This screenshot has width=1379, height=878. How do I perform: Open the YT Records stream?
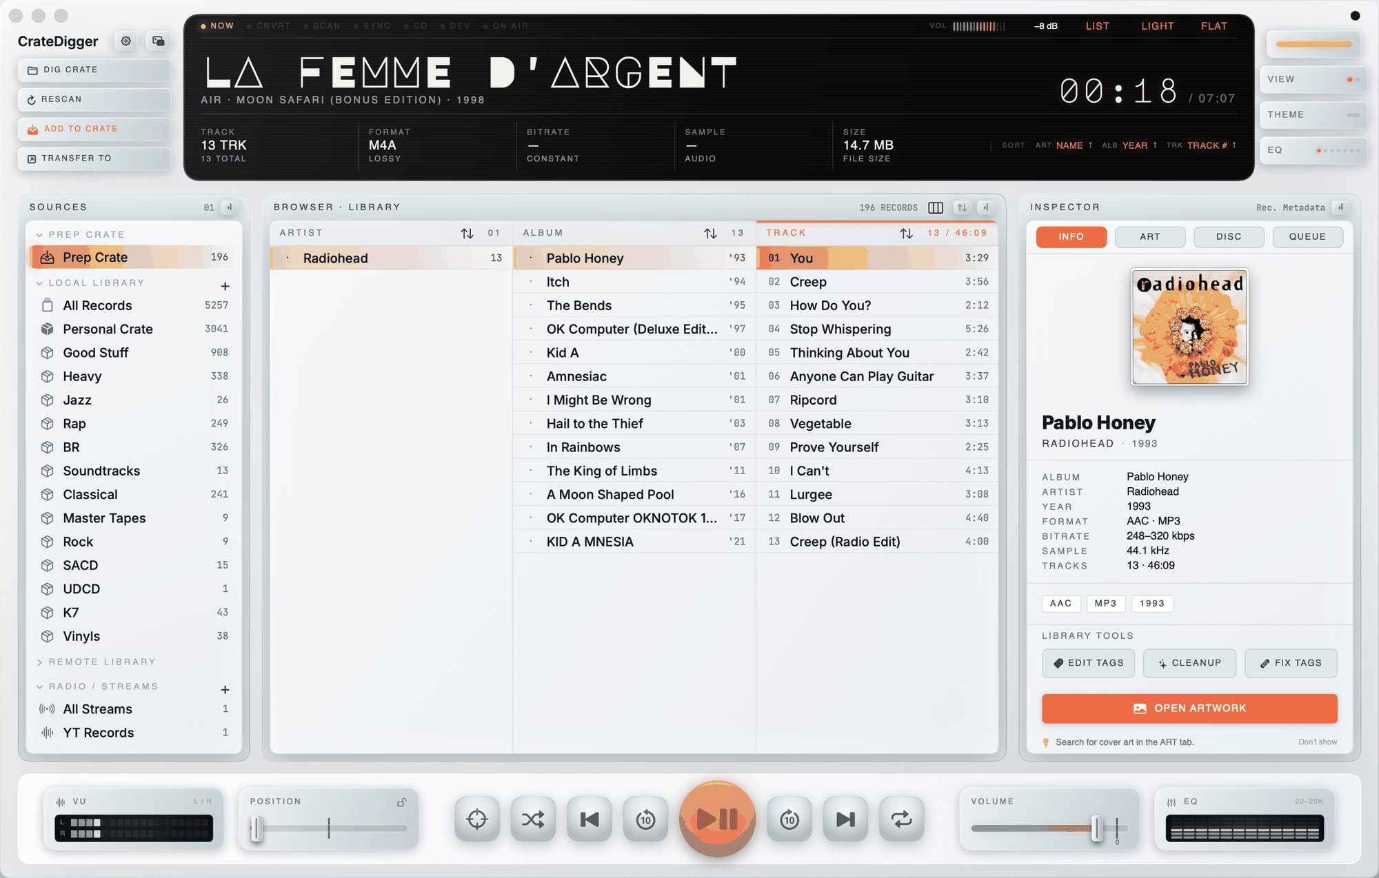[x=134, y=733]
